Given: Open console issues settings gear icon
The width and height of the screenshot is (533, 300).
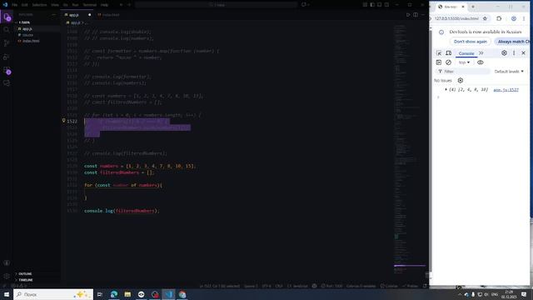Looking at the screenshot, I should [461, 81].
